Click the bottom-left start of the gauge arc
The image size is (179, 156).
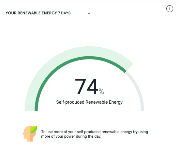pyautogui.click(x=36, y=109)
